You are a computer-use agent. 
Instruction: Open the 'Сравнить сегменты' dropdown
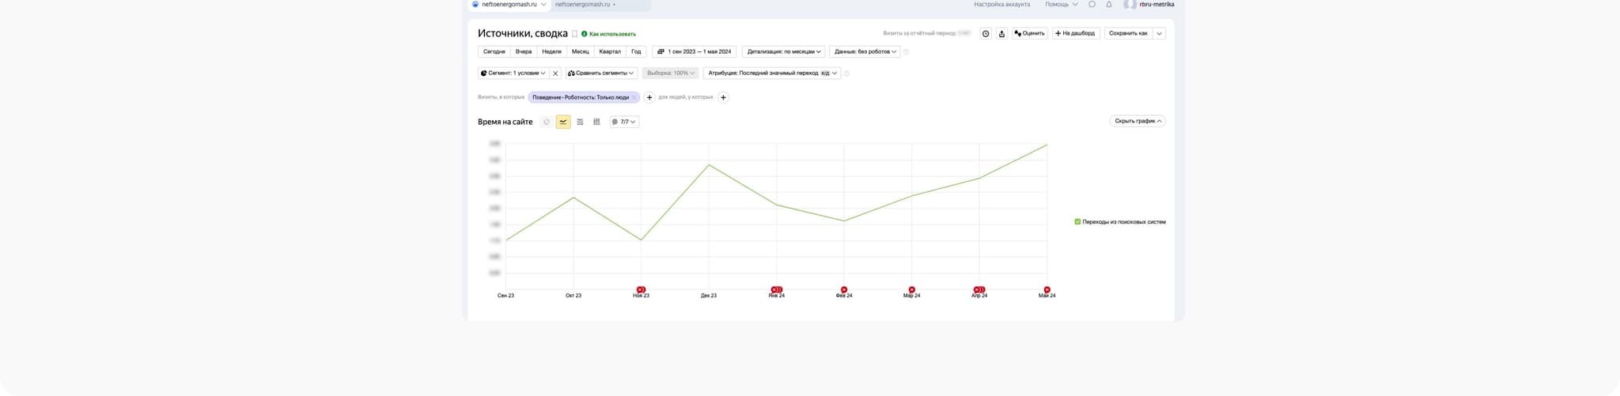(601, 74)
